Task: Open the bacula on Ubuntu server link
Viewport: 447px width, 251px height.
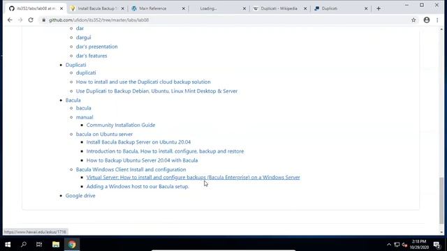Action: 104,134
